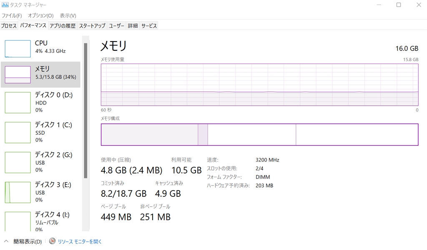Click the メモリ構成 composition bar
427x250 pixels.
(x=259, y=135)
